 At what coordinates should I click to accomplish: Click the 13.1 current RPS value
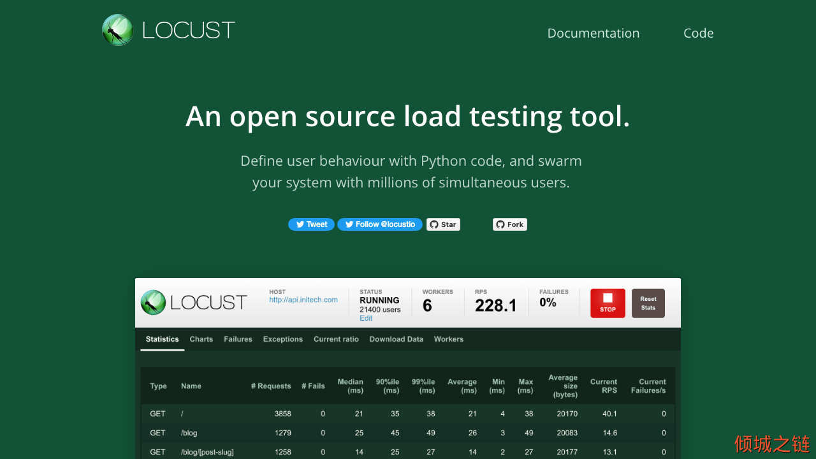click(x=610, y=452)
